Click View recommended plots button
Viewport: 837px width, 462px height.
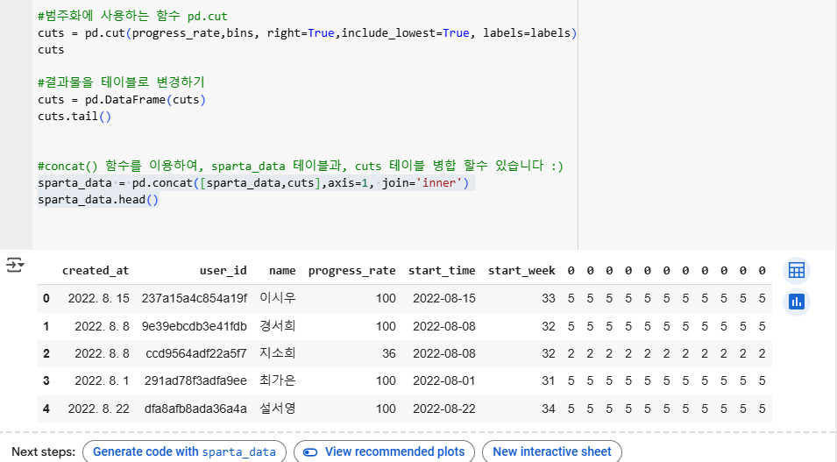[x=385, y=451]
